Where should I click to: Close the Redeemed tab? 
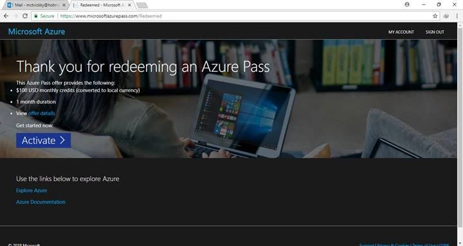[129, 5]
